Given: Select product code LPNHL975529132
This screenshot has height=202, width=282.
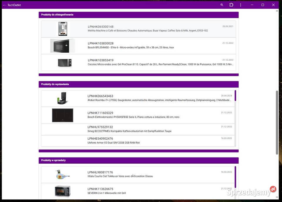Looking at the screenshot, I should point(100,127).
